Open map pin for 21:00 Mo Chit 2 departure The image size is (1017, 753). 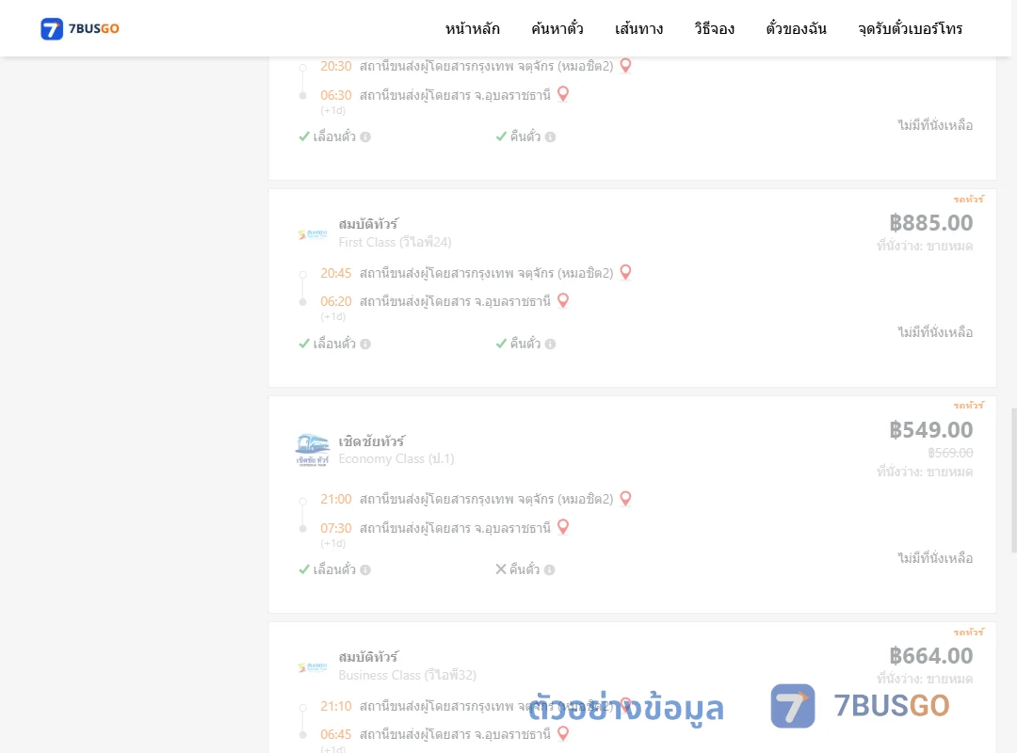pyautogui.click(x=626, y=499)
